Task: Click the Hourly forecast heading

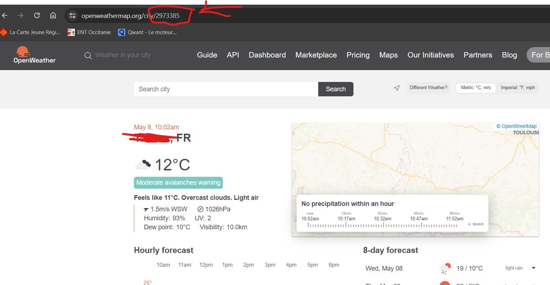Action: pos(163,250)
